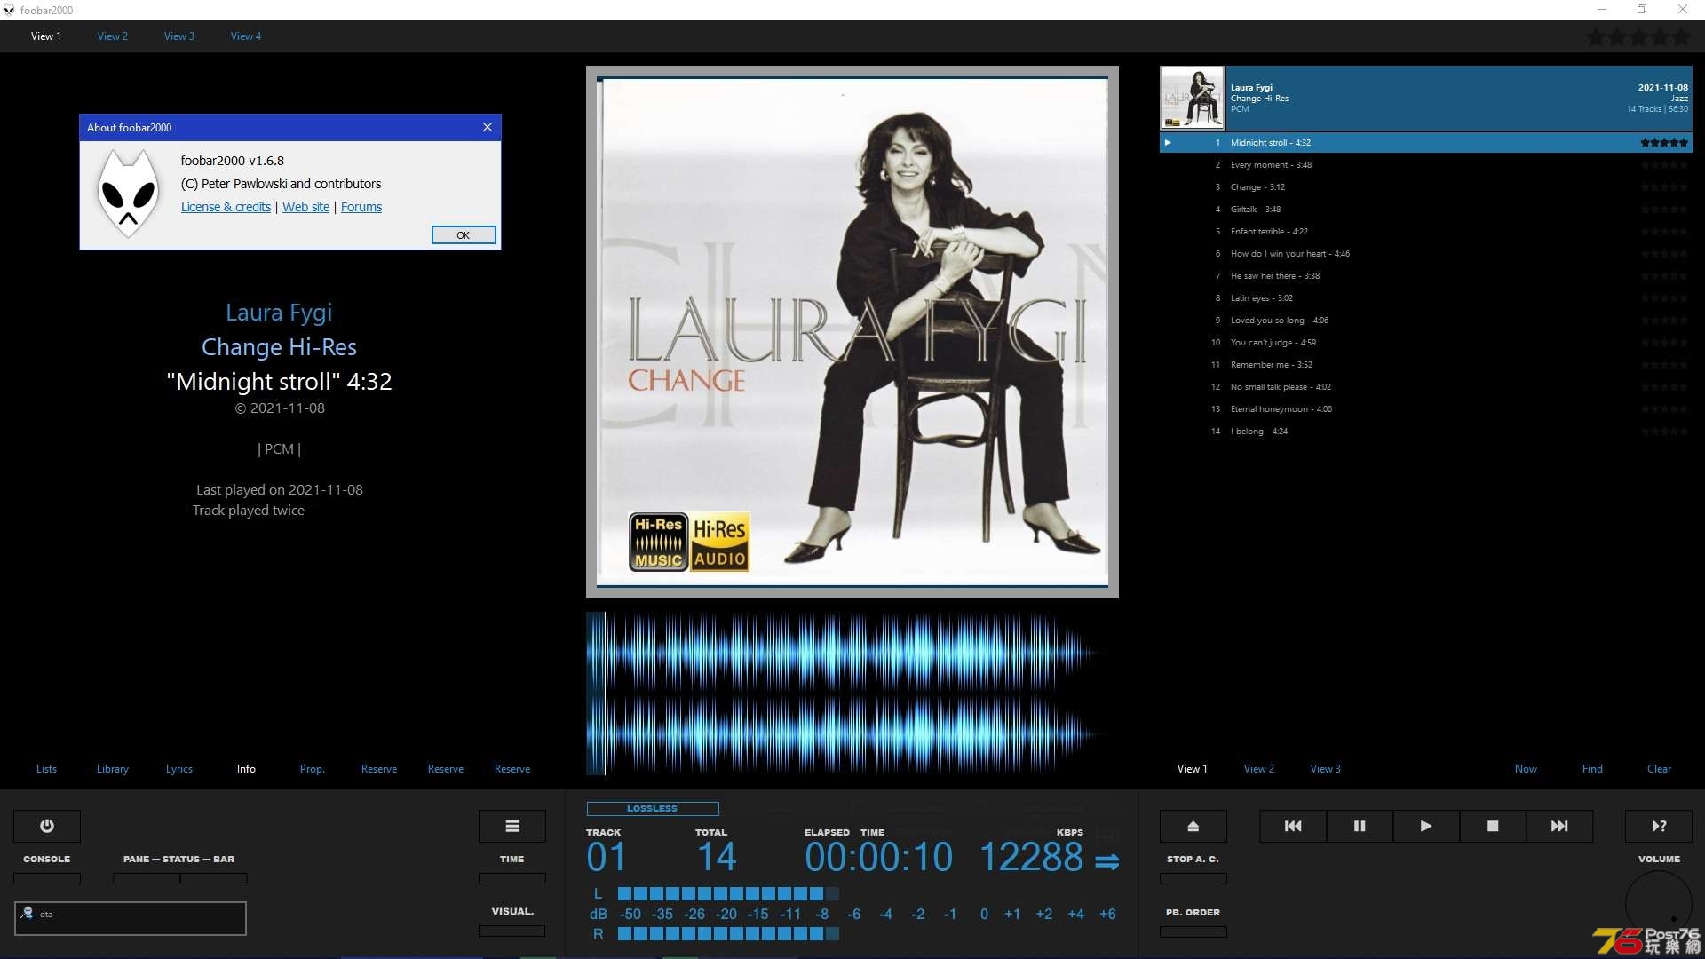
Task: Click the arrow icon next to 12288 kbps
Action: (1106, 861)
